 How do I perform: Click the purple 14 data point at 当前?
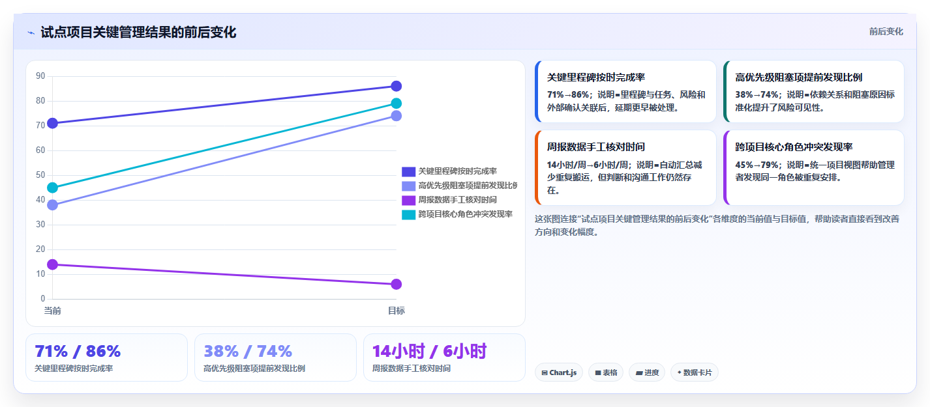[53, 264]
